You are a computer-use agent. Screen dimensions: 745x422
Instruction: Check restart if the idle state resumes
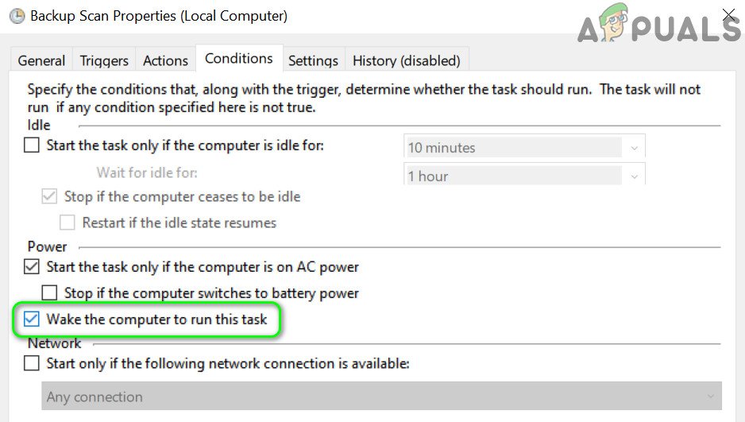point(68,223)
